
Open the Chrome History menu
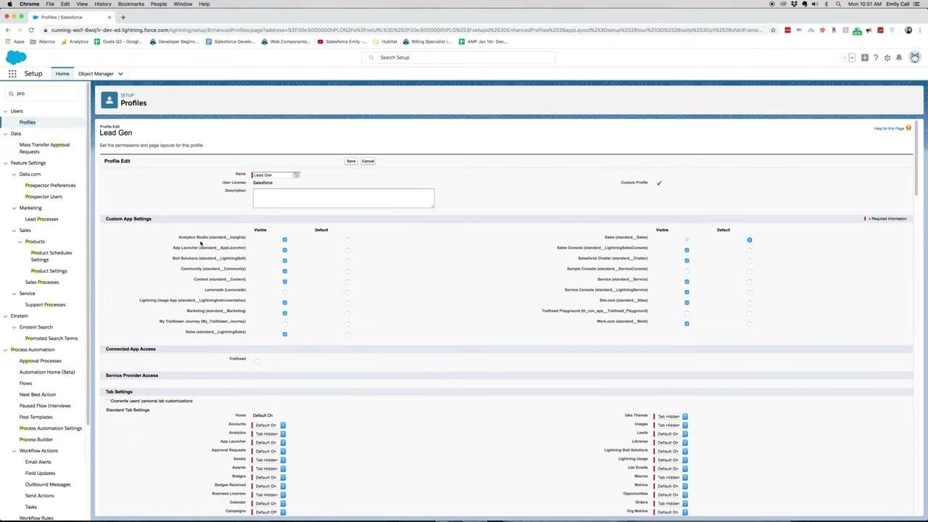pyautogui.click(x=103, y=4)
